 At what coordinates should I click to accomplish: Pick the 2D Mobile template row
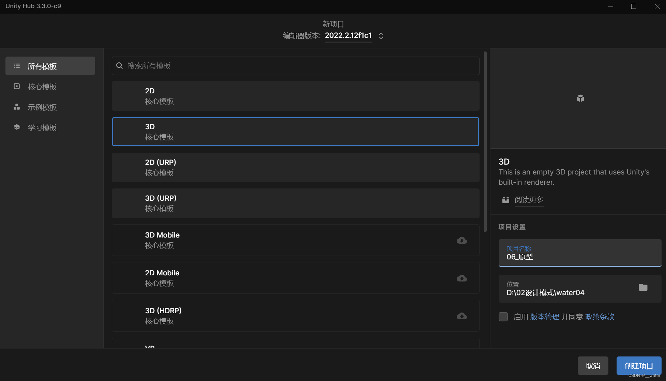pyautogui.click(x=296, y=278)
